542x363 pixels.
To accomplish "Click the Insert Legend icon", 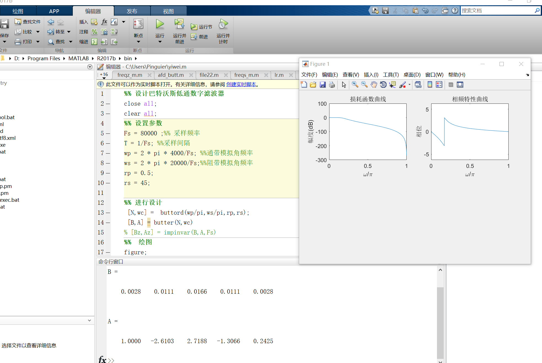I will [x=439, y=85].
